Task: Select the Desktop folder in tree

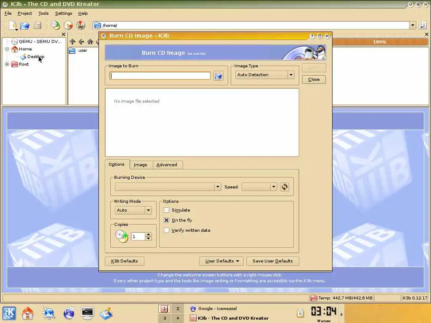Action: (x=32, y=57)
